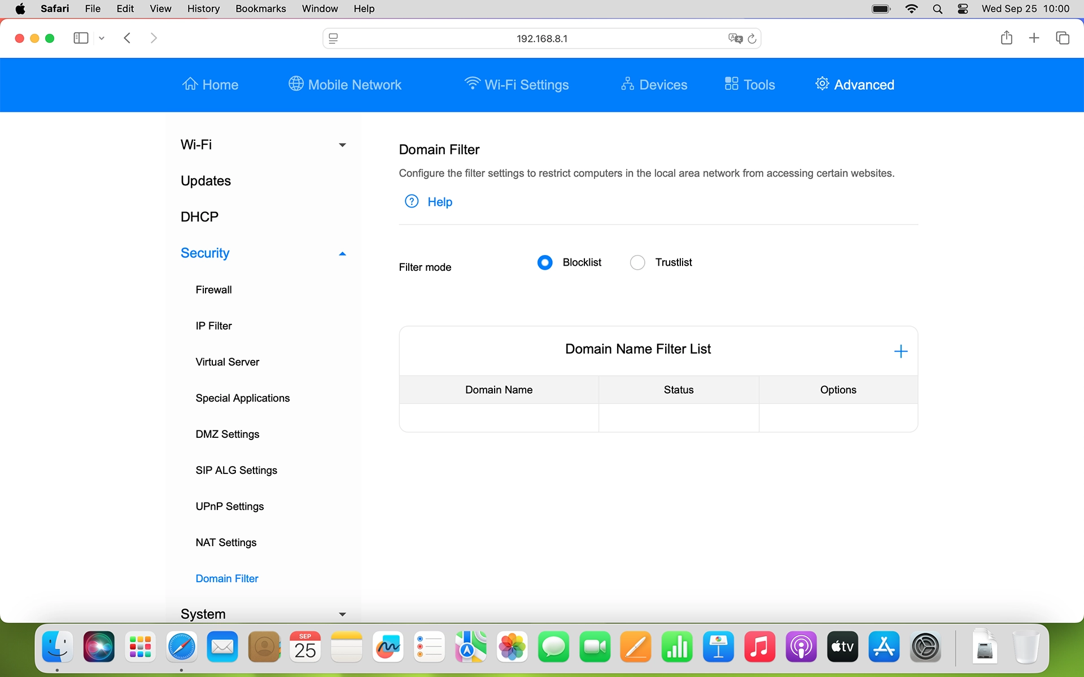Select the Trustlist filter mode
This screenshot has height=677, width=1084.
pos(637,262)
